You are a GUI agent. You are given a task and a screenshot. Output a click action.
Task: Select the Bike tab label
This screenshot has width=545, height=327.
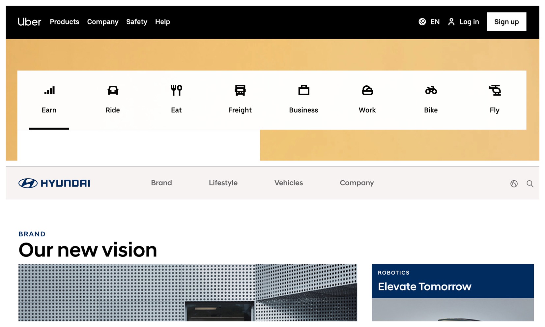[431, 110]
